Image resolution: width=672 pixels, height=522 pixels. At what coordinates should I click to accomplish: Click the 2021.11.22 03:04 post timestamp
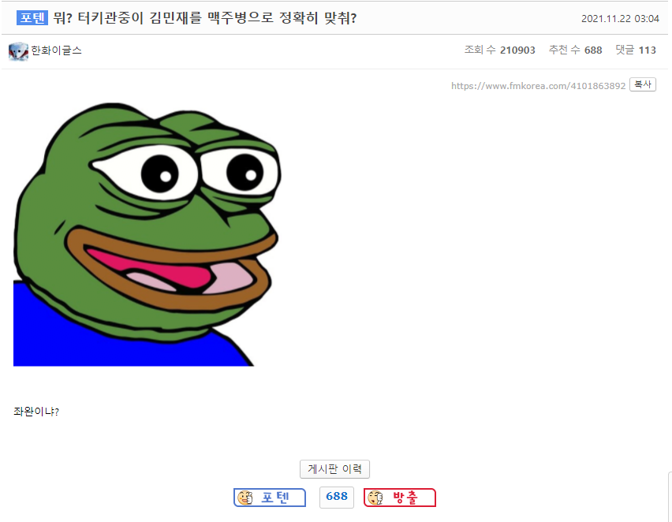620,18
